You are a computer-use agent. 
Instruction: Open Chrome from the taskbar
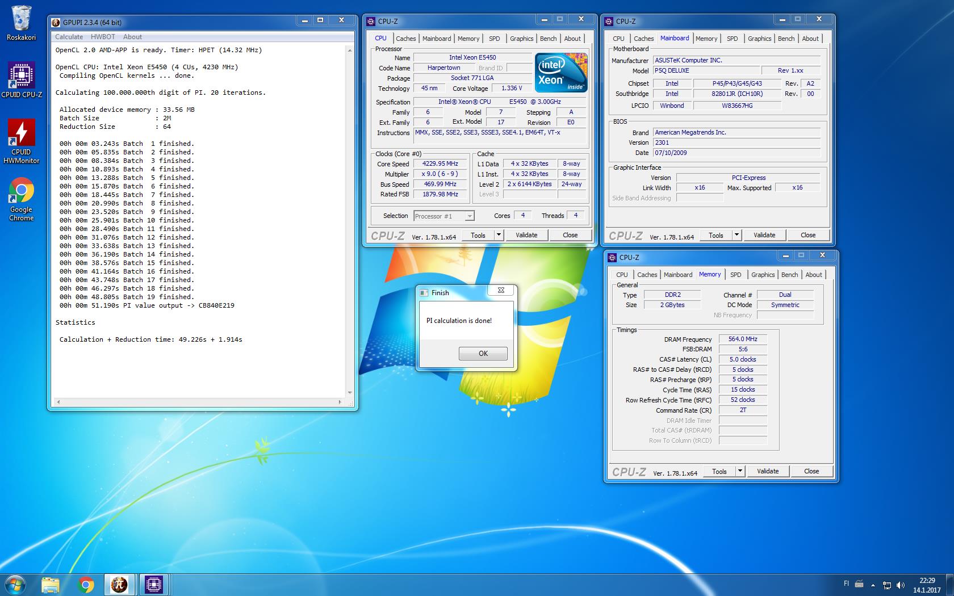86,584
